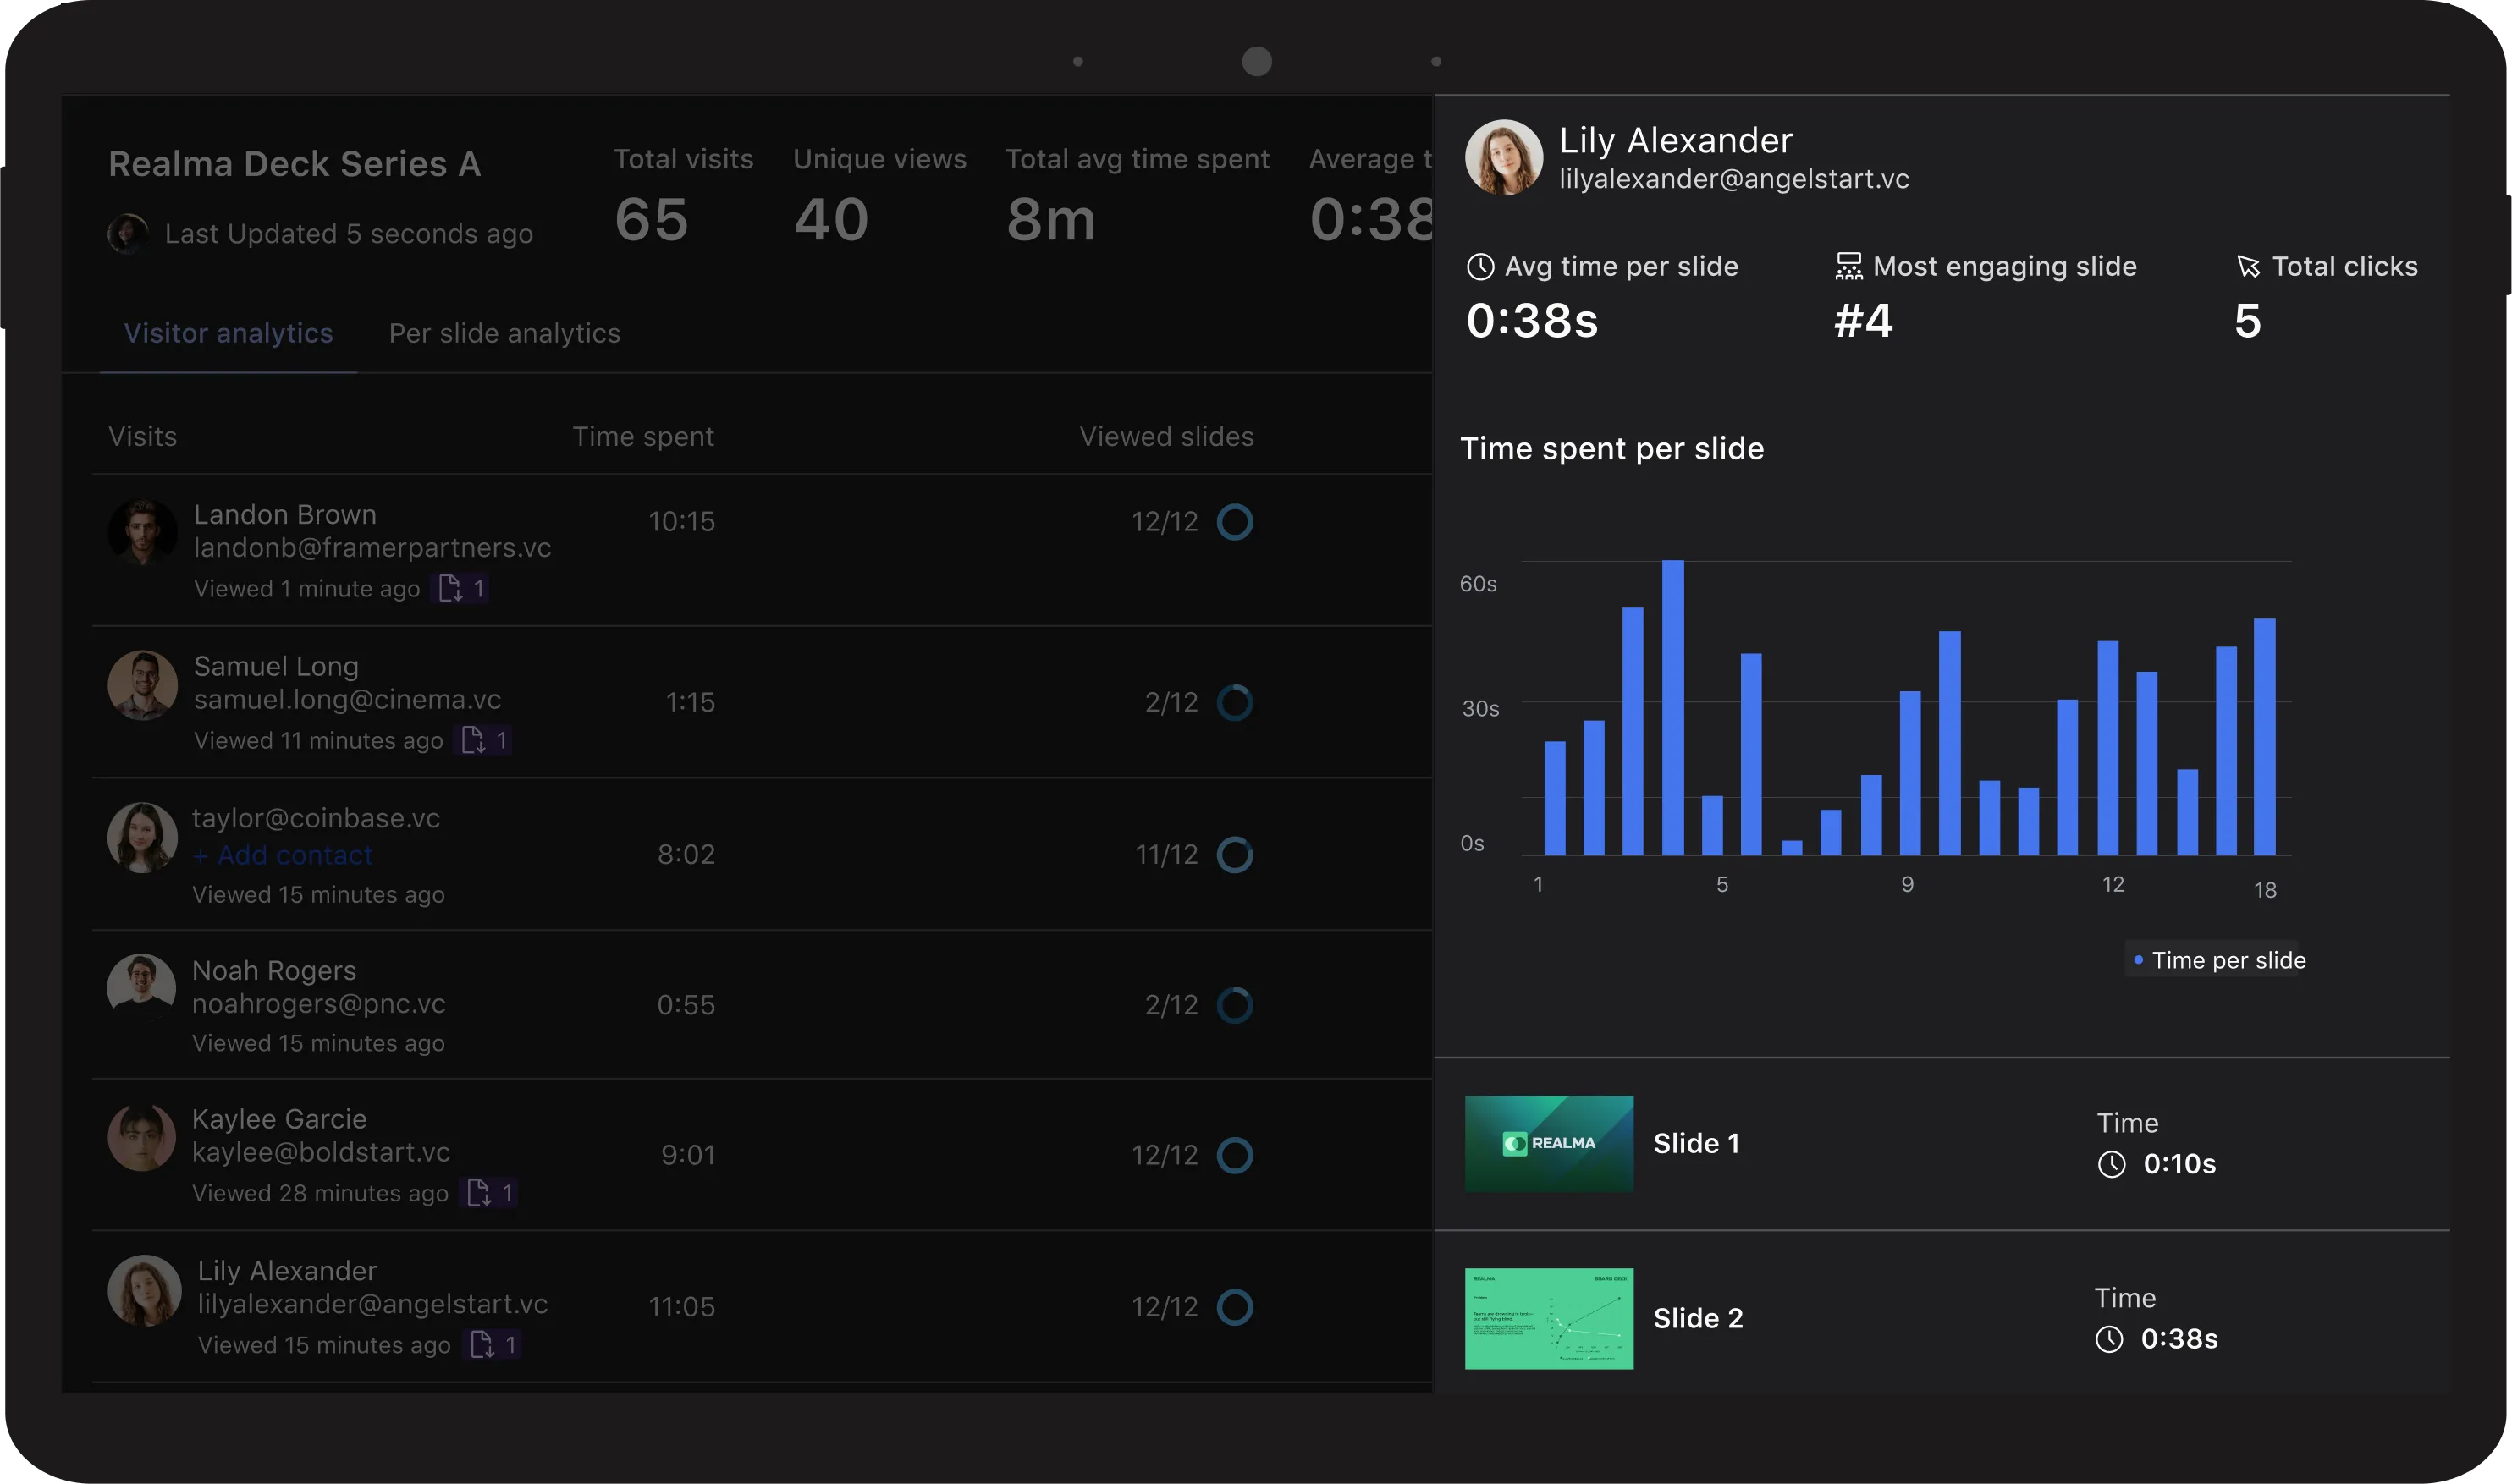Click download icon in Samuel Long's row
Image resolution: width=2512 pixels, height=1484 pixels.
473,740
